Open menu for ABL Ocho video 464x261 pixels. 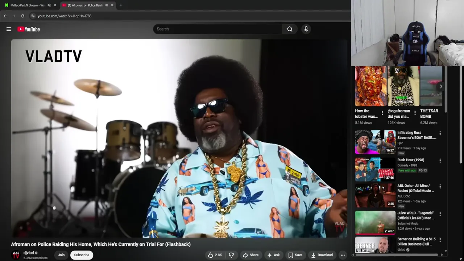click(x=440, y=186)
